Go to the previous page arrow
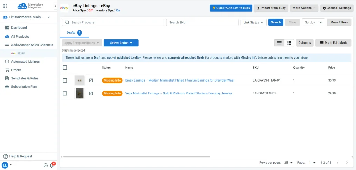The image size is (356, 170). pyautogui.click(x=338, y=163)
